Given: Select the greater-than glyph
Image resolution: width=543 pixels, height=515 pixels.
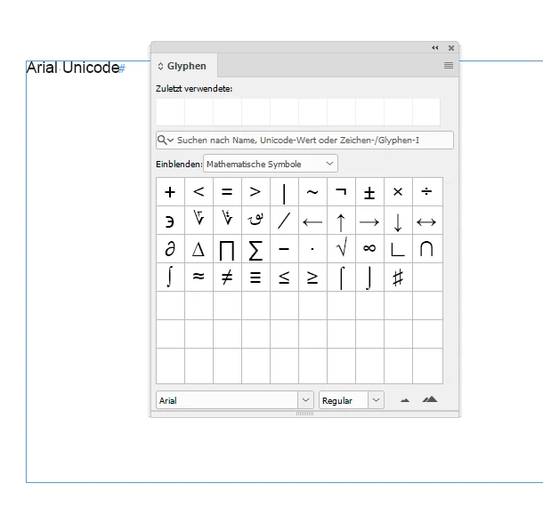Looking at the screenshot, I should pos(255,192).
